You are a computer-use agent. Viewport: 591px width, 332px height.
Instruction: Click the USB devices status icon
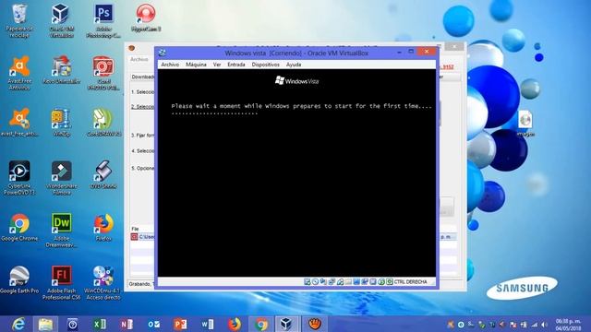340,281
